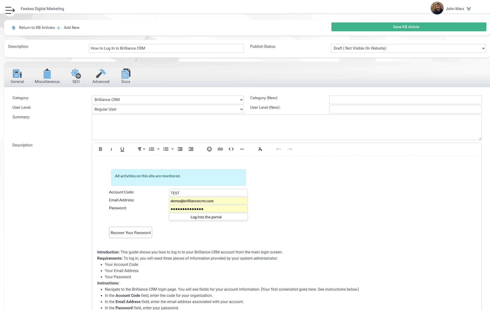This screenshot has width=490, height=310.
Task: Open the emoticon picker
Action: click(x=209, y=149)
